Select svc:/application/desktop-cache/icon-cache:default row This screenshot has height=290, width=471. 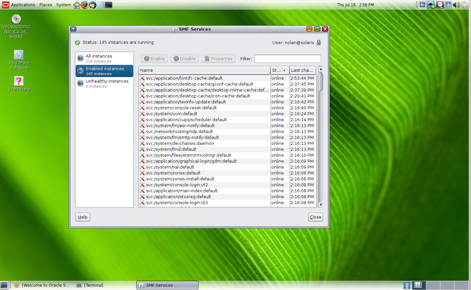click(x=227, y=96)
